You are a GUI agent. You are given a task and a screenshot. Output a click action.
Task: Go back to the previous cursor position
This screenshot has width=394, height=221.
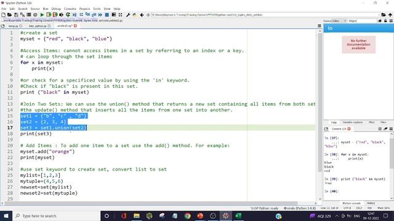pos(142,15)
